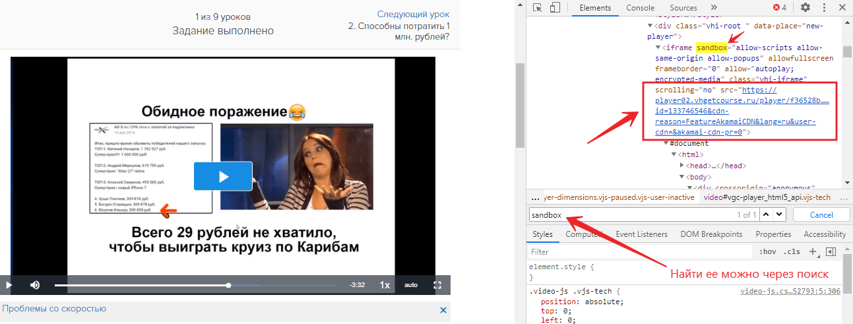This screenshot has height=324, width=853.
Task: Play the video from the control bar
Action: (x=9, y=285)
